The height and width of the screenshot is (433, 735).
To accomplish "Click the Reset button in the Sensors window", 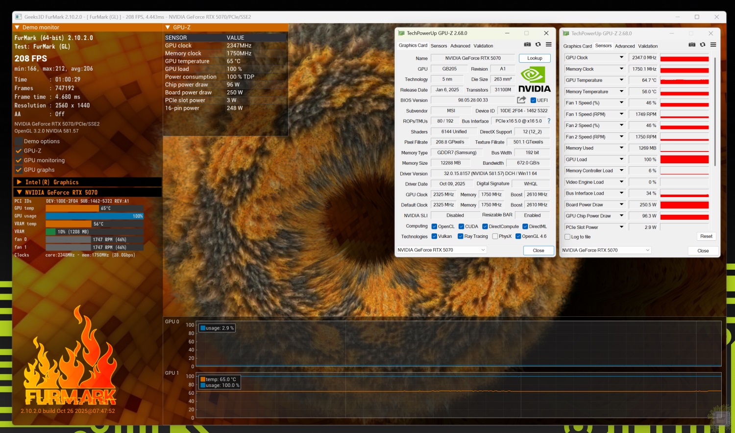I will (706, 236).
